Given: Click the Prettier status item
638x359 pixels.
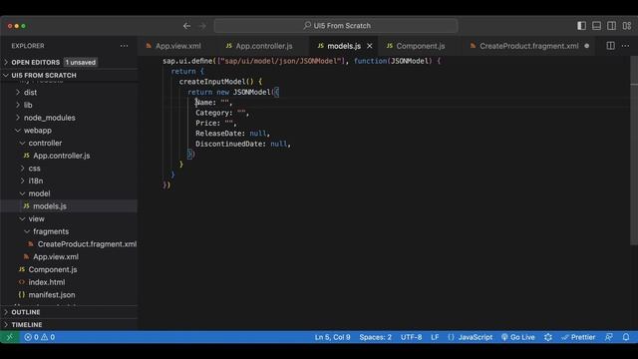Looking at the screenshot, I should [x=578, y=337].
